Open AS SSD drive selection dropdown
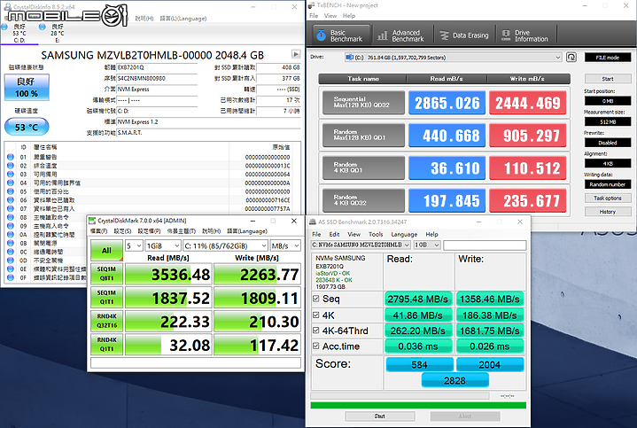The image size is (637, 428). 361,245
